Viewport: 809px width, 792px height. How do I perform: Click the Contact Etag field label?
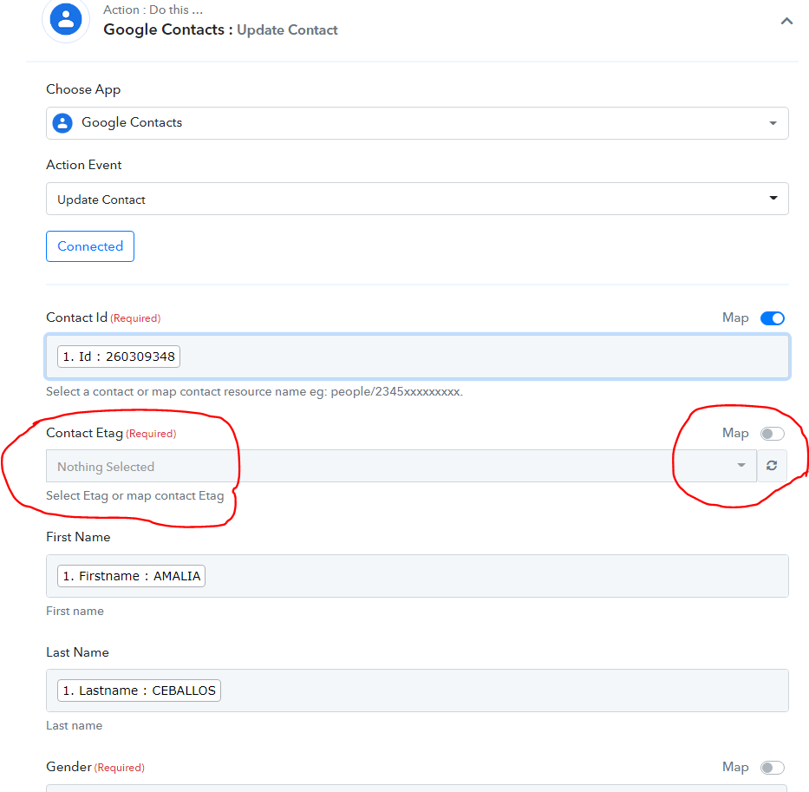coord(111,433)
